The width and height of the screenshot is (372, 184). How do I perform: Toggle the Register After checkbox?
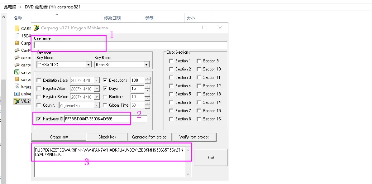(39, 89)
